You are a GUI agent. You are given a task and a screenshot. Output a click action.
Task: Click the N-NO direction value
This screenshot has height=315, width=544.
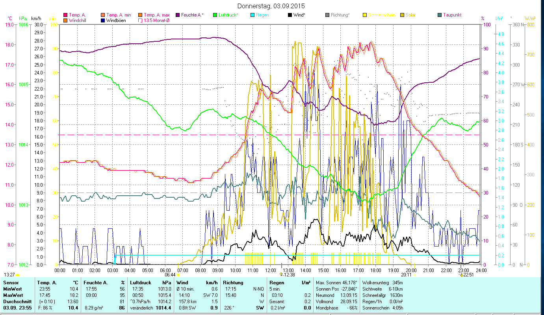(x=258, y=289)
